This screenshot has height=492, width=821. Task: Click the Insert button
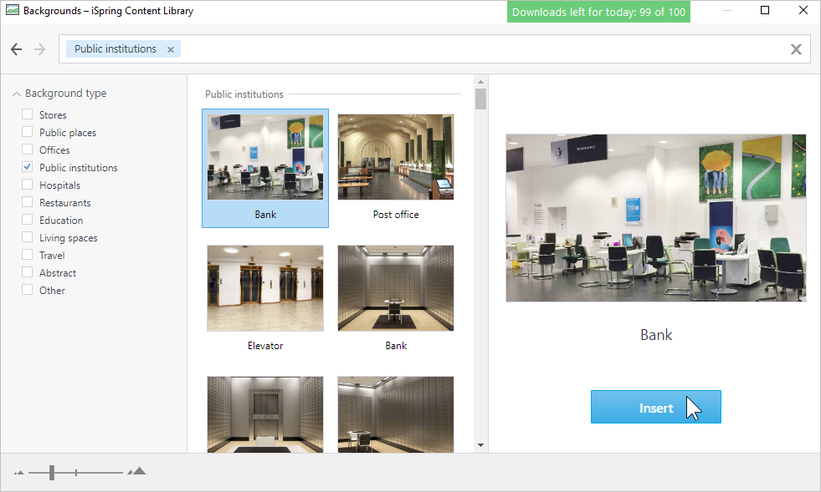656,407
